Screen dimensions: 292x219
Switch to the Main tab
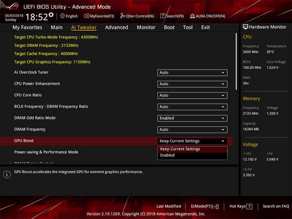[x=57, y=28]
